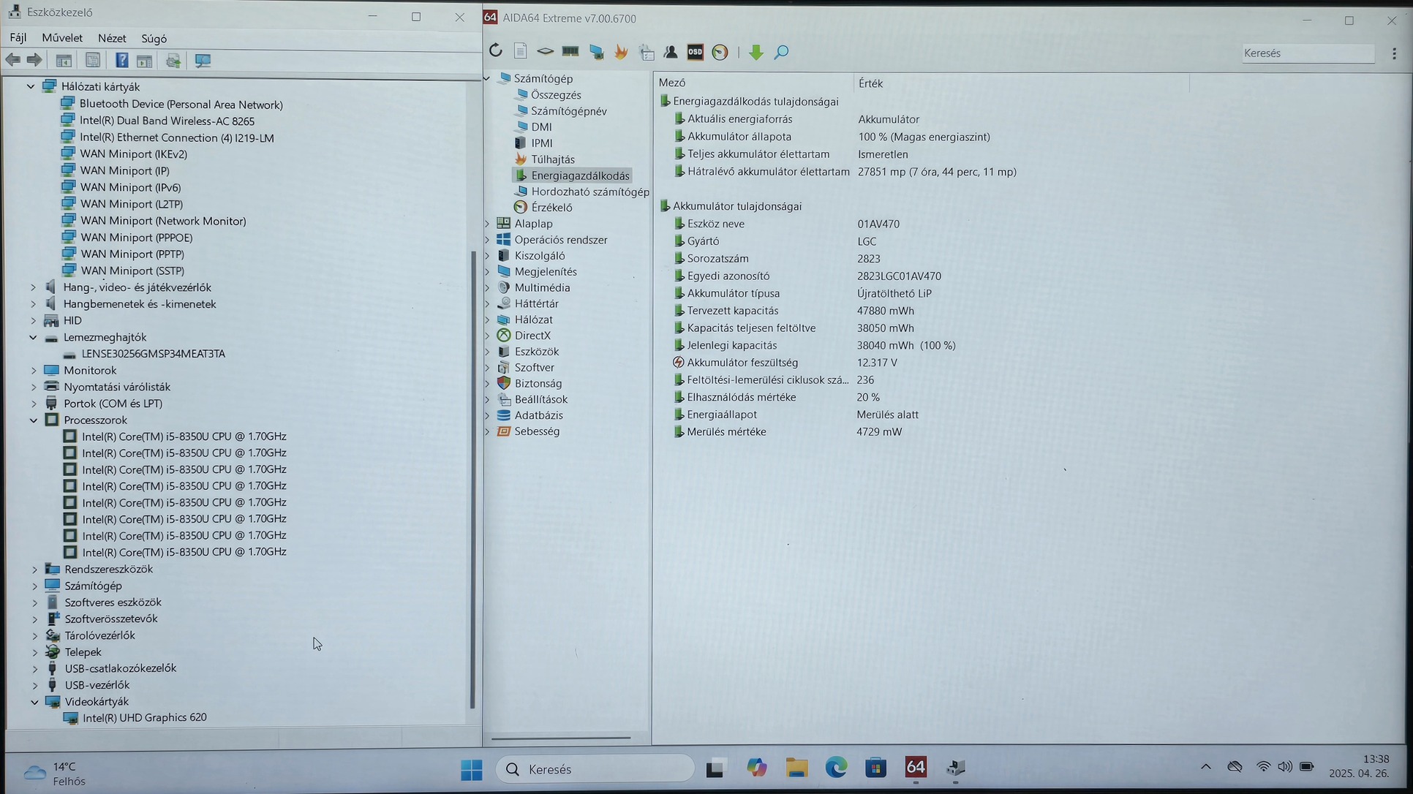The width and height of the screenshot is (1413, 794).
Task: Open the Report document icon in AIDA64
Action: tap(520, 51)
